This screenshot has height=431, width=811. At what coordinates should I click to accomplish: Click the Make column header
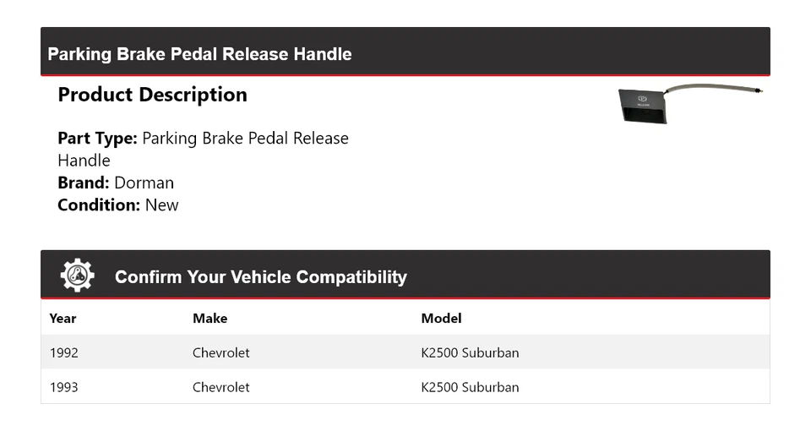click(210, 319)
